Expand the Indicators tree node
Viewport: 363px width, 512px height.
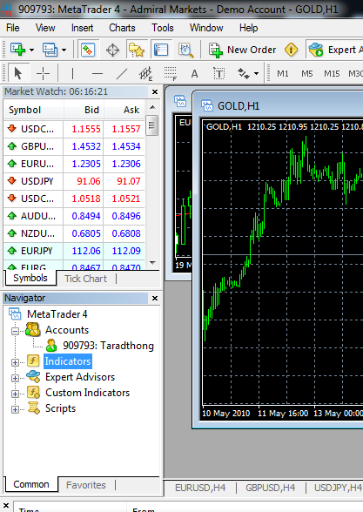pyautogui.click(x=15, y=362)
